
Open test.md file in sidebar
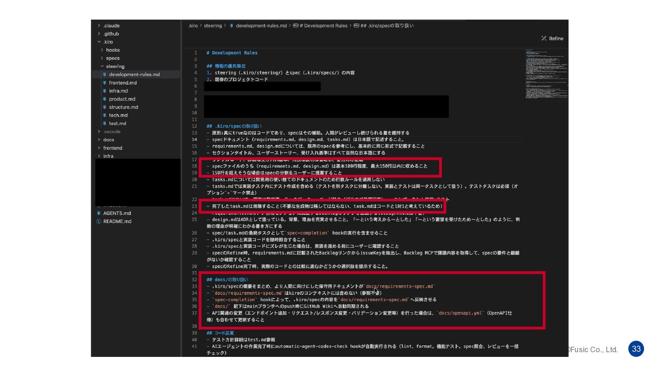point(117,123)
